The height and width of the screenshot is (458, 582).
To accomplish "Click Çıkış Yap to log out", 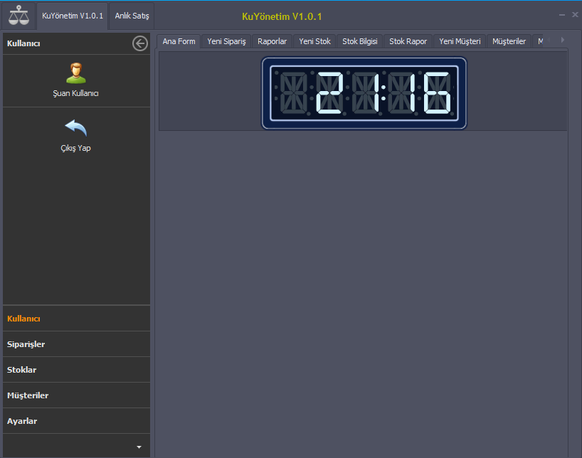I will tap(75, 147).
